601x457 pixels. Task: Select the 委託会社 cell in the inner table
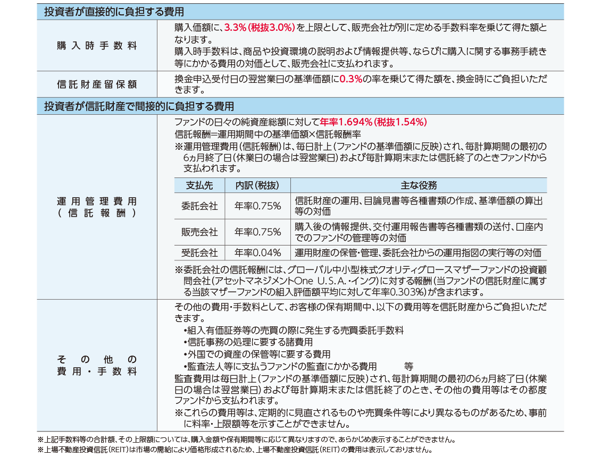[199, 206]
